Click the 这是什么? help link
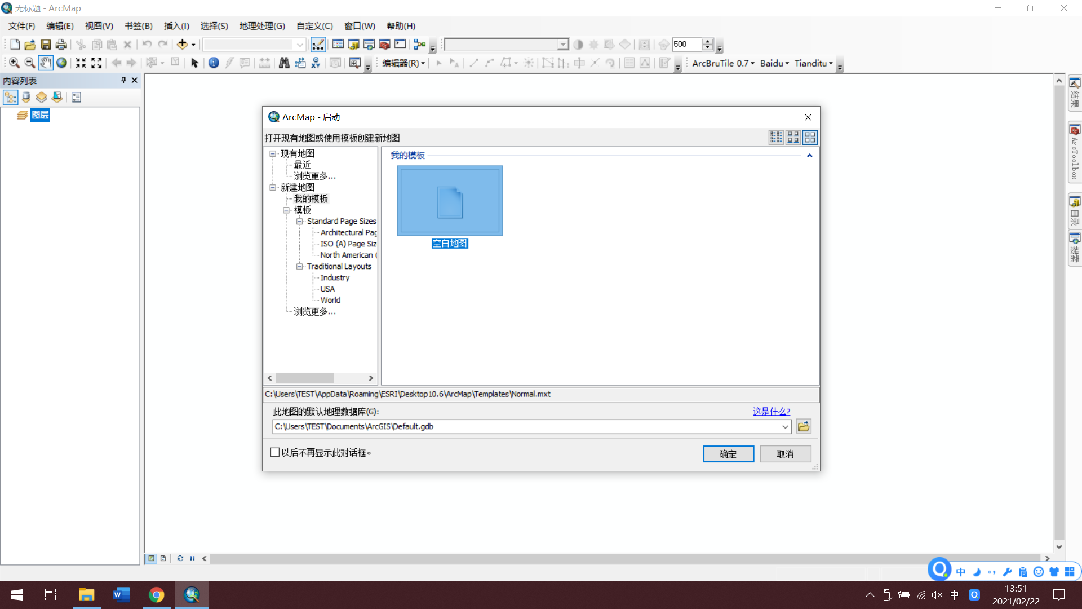The width and height of the screenshot is (1082, 609). [x=771, y=412]
